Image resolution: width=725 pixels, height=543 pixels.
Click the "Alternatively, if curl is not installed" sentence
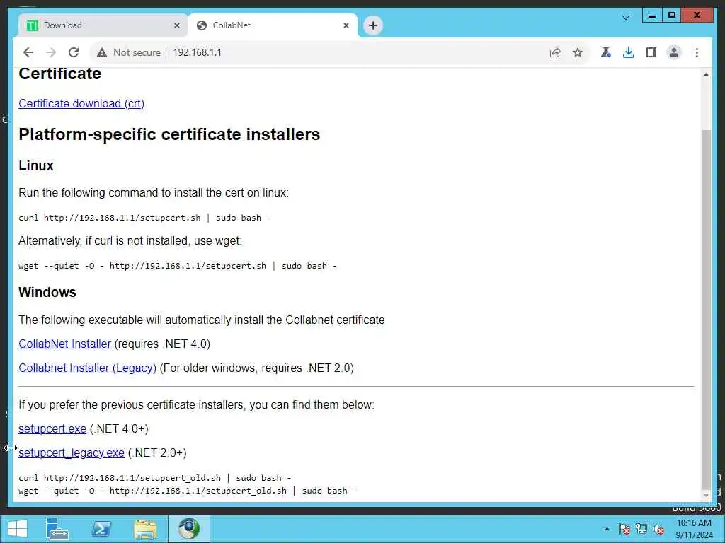click(130, 241)
